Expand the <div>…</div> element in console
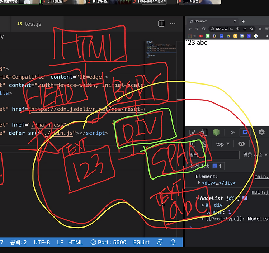Screen dimensions: 269x253 coord(199,182)
